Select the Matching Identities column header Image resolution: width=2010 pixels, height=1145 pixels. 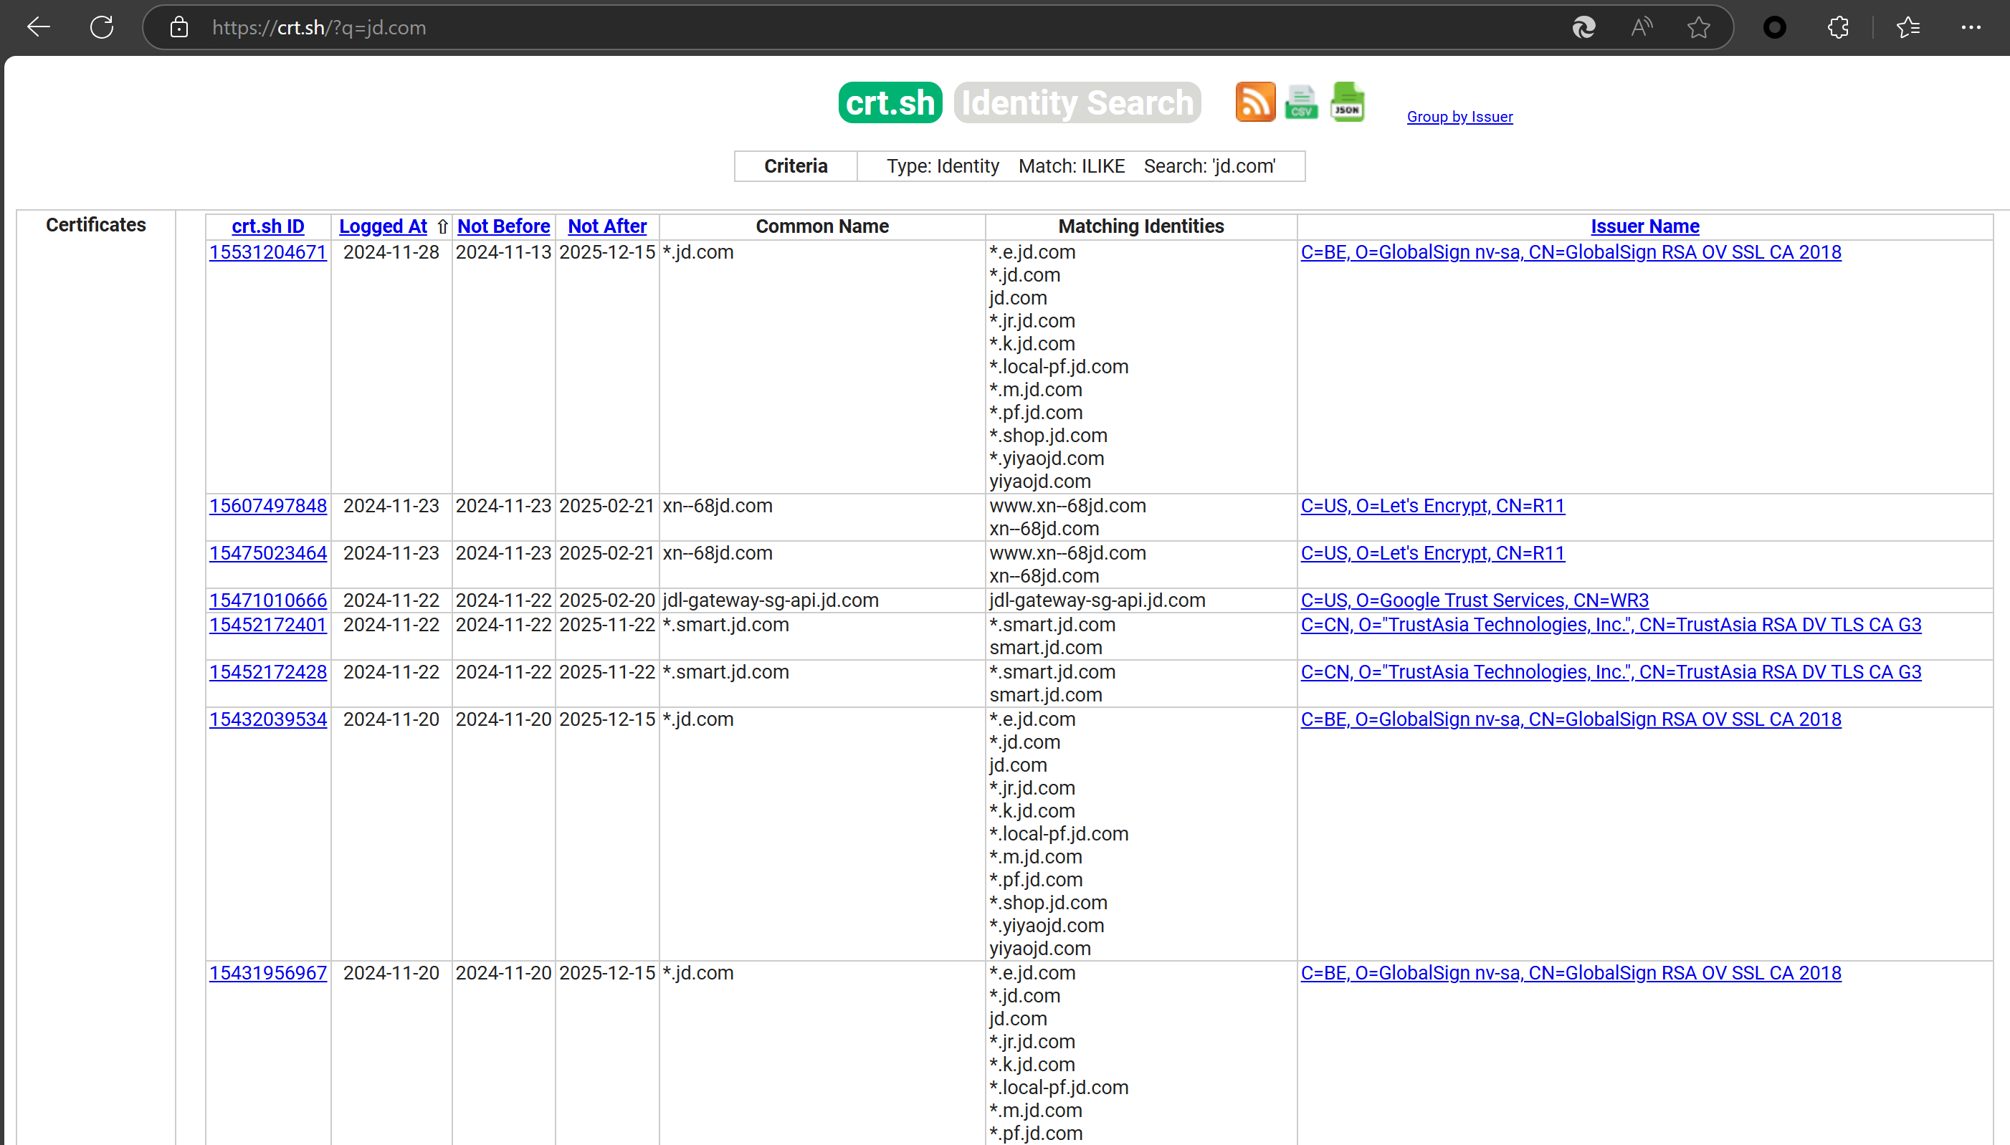[x=1140, y=226]
